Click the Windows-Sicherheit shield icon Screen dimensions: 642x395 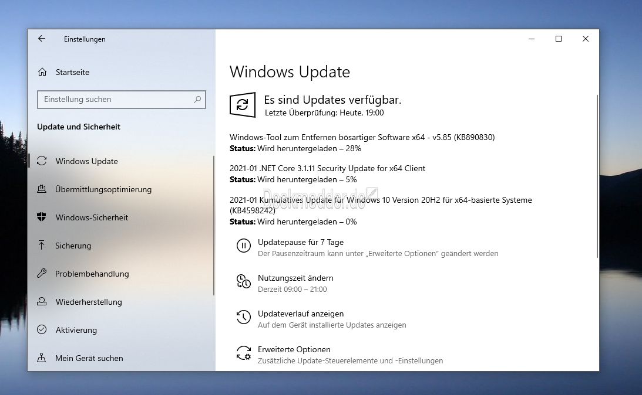click(x=42, y=217)
